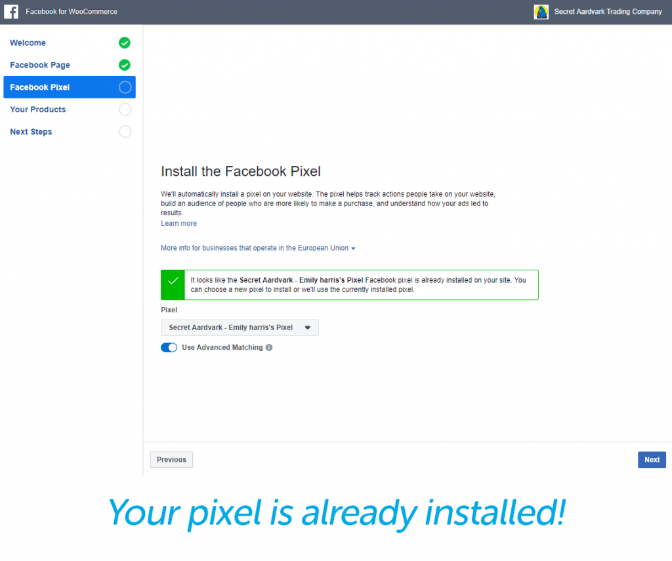Return to the Facebook Page step

40,65
